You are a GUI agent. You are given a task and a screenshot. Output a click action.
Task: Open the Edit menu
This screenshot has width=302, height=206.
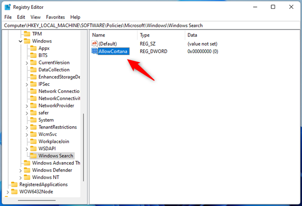(x=21, y=17)
